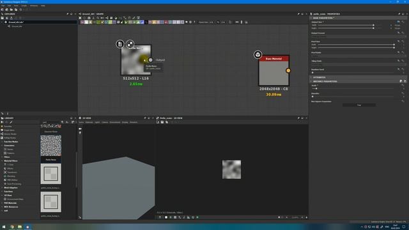The height and width of the screenshot is (230, 409).
Task: Click the Base Material orange output connector
Action: pos(288,70)
